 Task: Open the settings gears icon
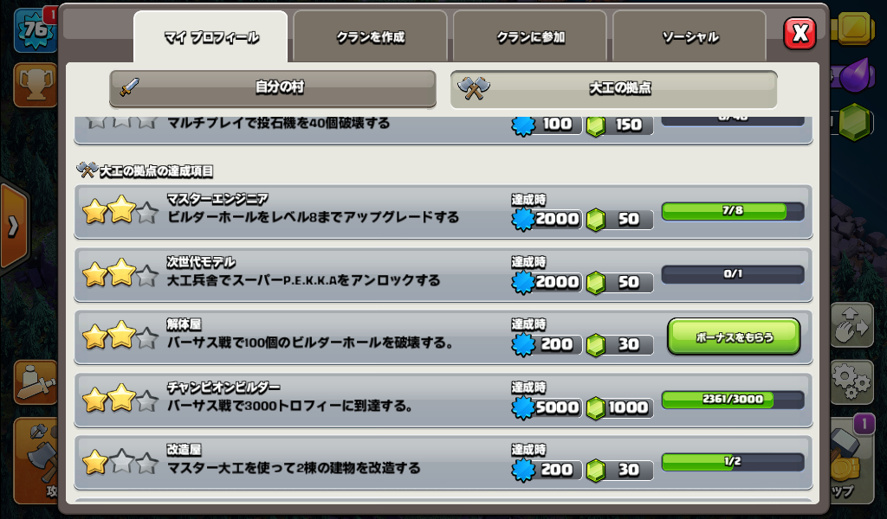click(851, 381)
